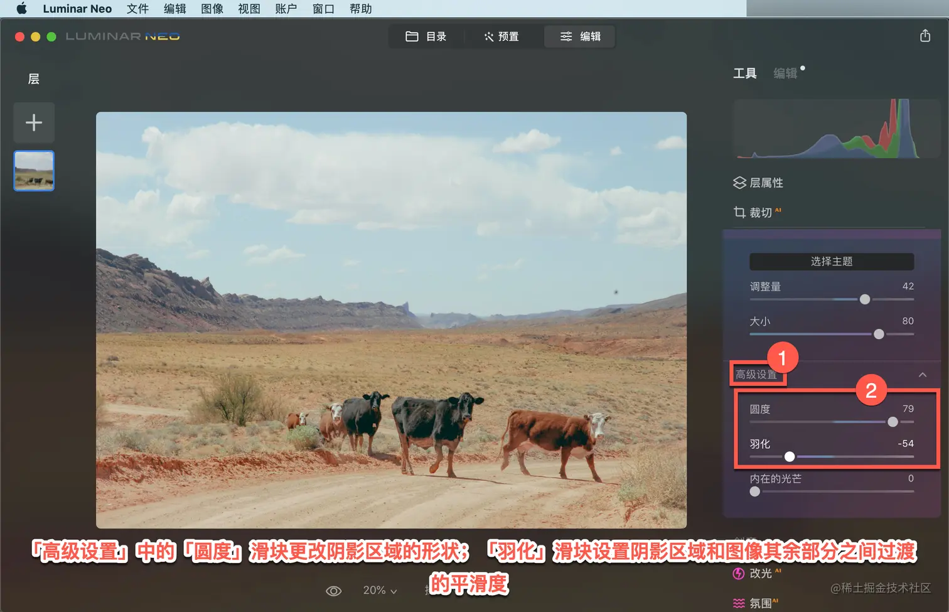Viewport: 949px width, 612px height.
Task: Open the 氛围 atmosphere tool
Action: 756,603
